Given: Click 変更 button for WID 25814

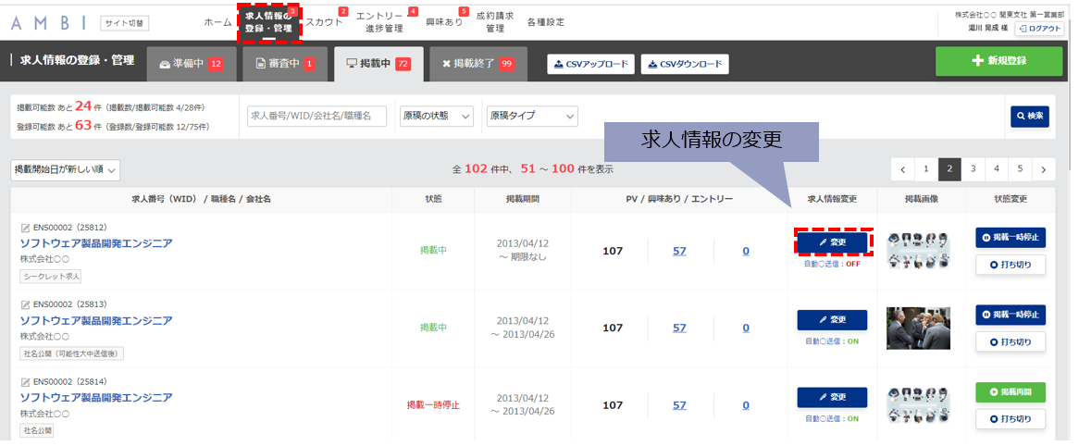Looking at the screenshot, I should coord(832,397).
